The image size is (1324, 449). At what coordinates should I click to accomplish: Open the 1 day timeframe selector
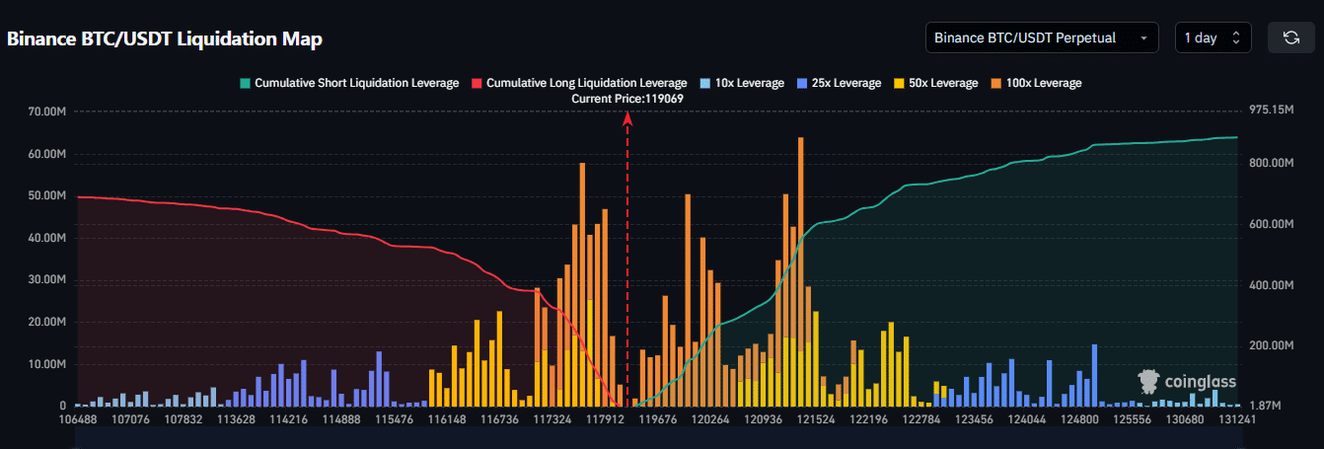pos(1213,37)
